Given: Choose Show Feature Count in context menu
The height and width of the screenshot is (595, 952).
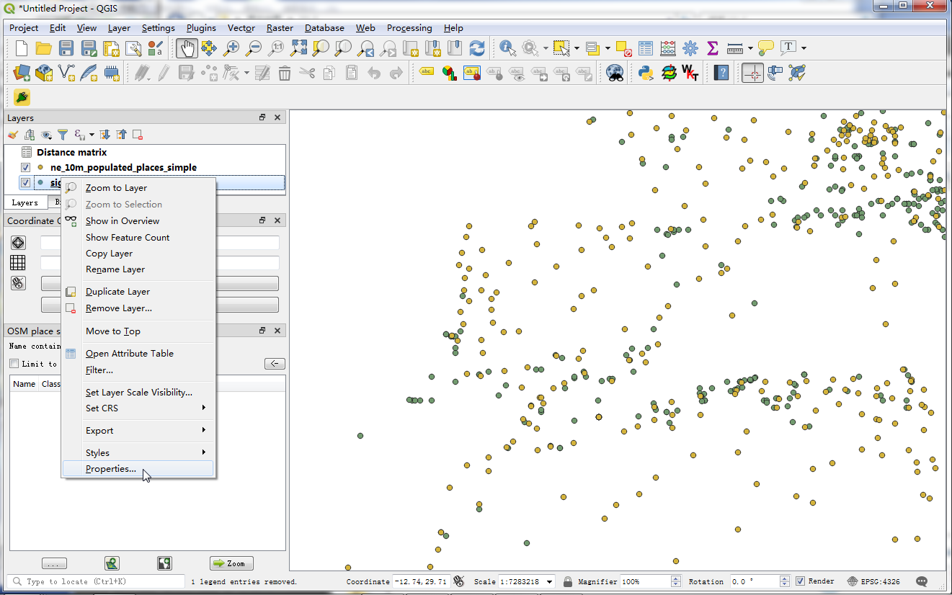Looking at the screenshot, I should [x=138, y=237].
